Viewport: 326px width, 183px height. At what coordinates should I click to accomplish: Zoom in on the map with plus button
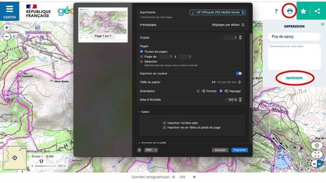7,28
